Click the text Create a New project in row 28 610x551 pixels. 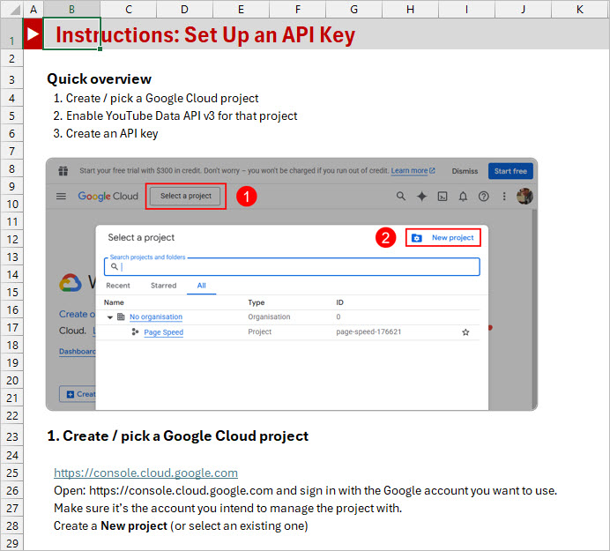click(110, 525)
